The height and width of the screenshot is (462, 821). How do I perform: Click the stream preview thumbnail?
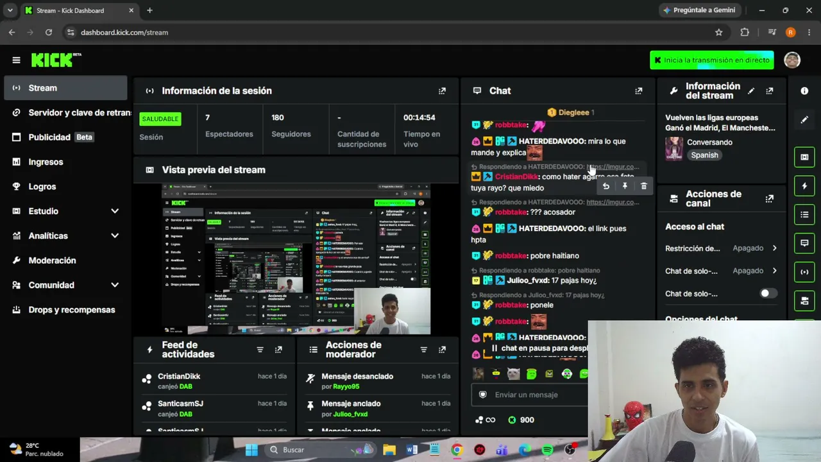[x=296, y=259]
